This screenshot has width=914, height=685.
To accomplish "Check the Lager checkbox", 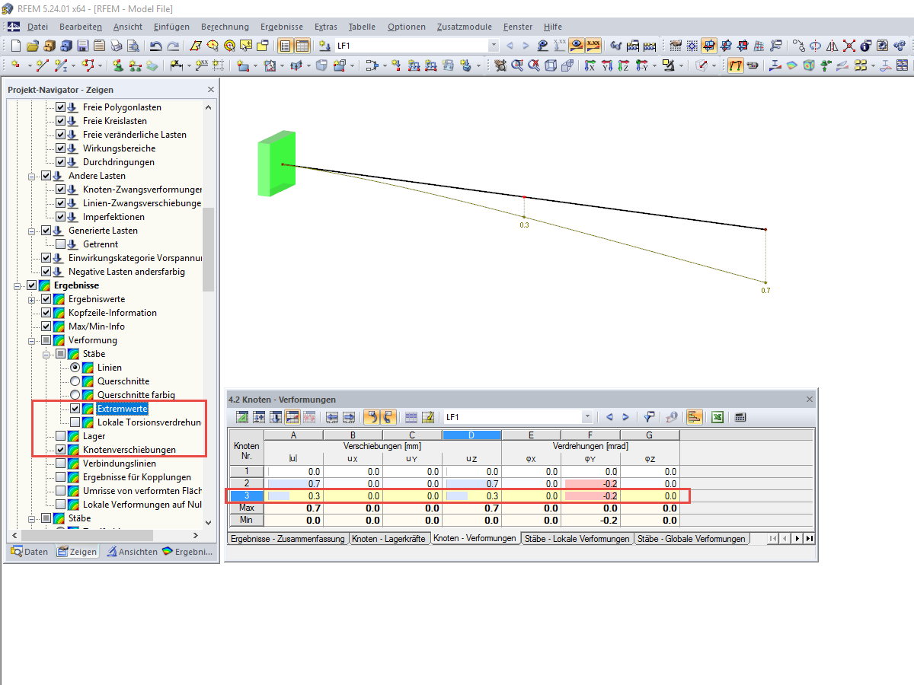I will pos(61,436).
